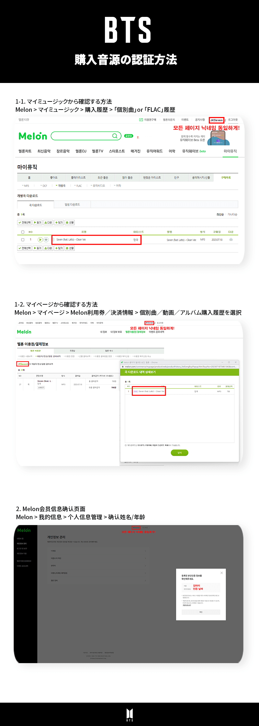Click the 다운 button below the song list
This screenshot has width=259, height=726.
coord(48,248)
